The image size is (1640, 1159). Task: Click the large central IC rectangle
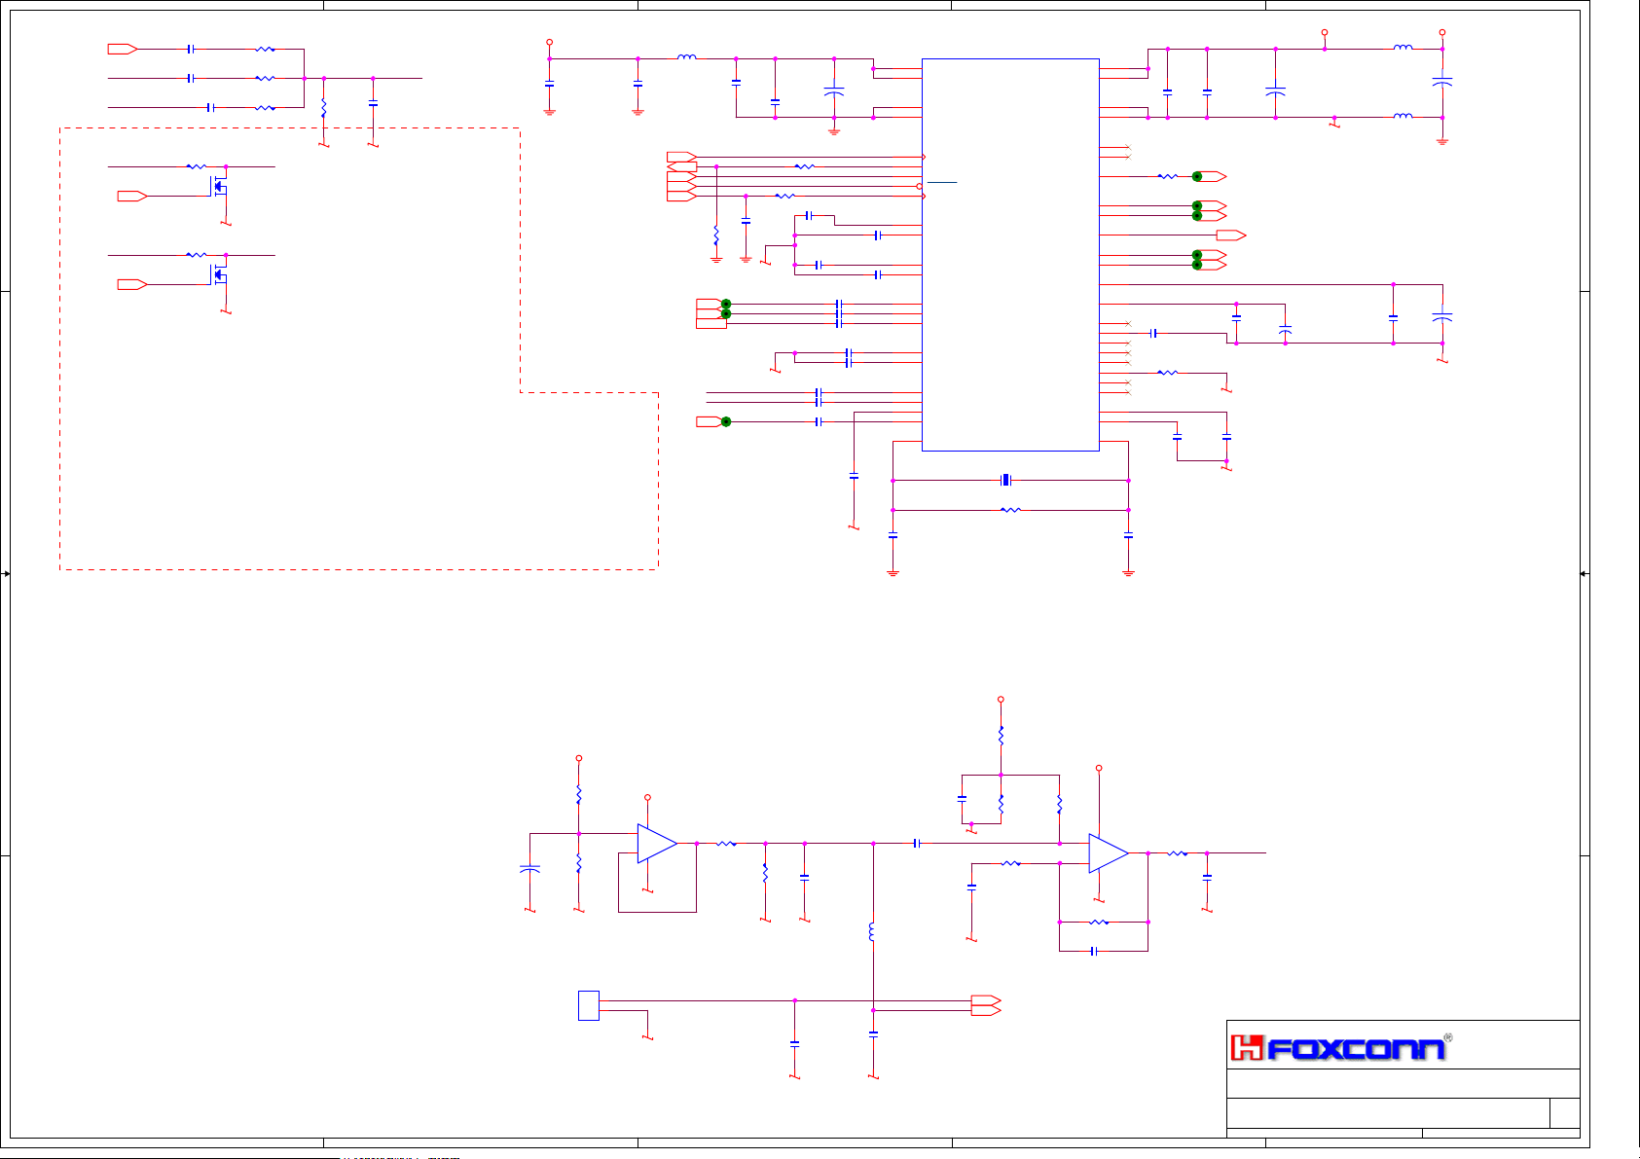tap(1010, 254)
